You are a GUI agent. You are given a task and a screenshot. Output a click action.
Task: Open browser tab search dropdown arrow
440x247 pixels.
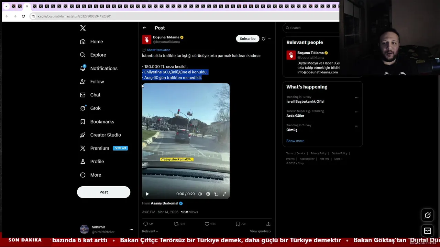(6, 7)
